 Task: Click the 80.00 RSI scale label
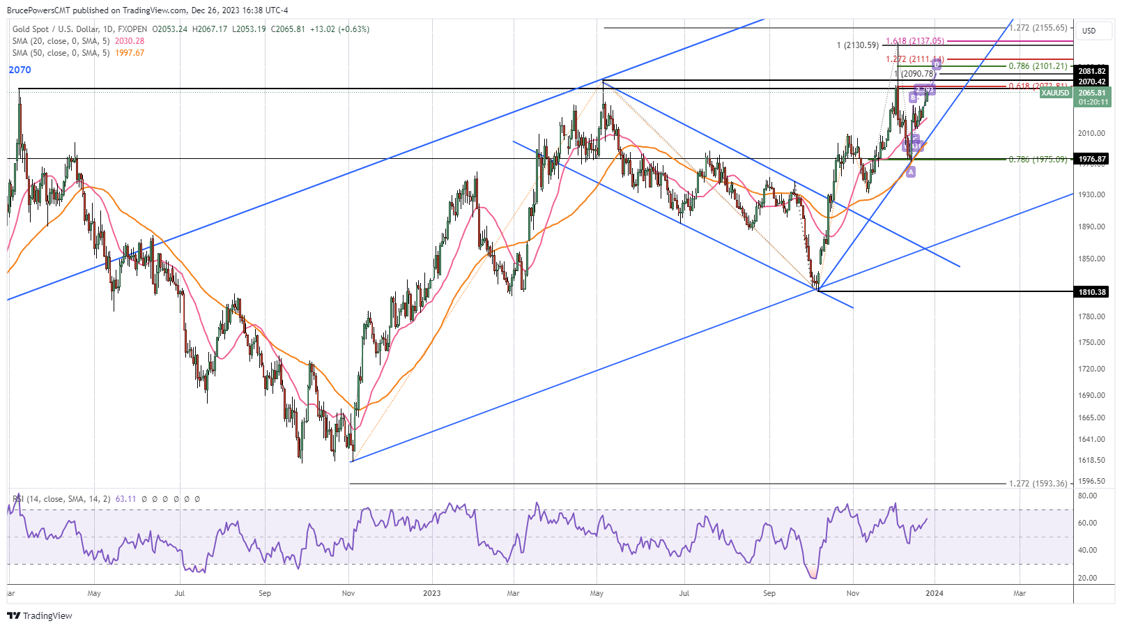point(1087,496)
